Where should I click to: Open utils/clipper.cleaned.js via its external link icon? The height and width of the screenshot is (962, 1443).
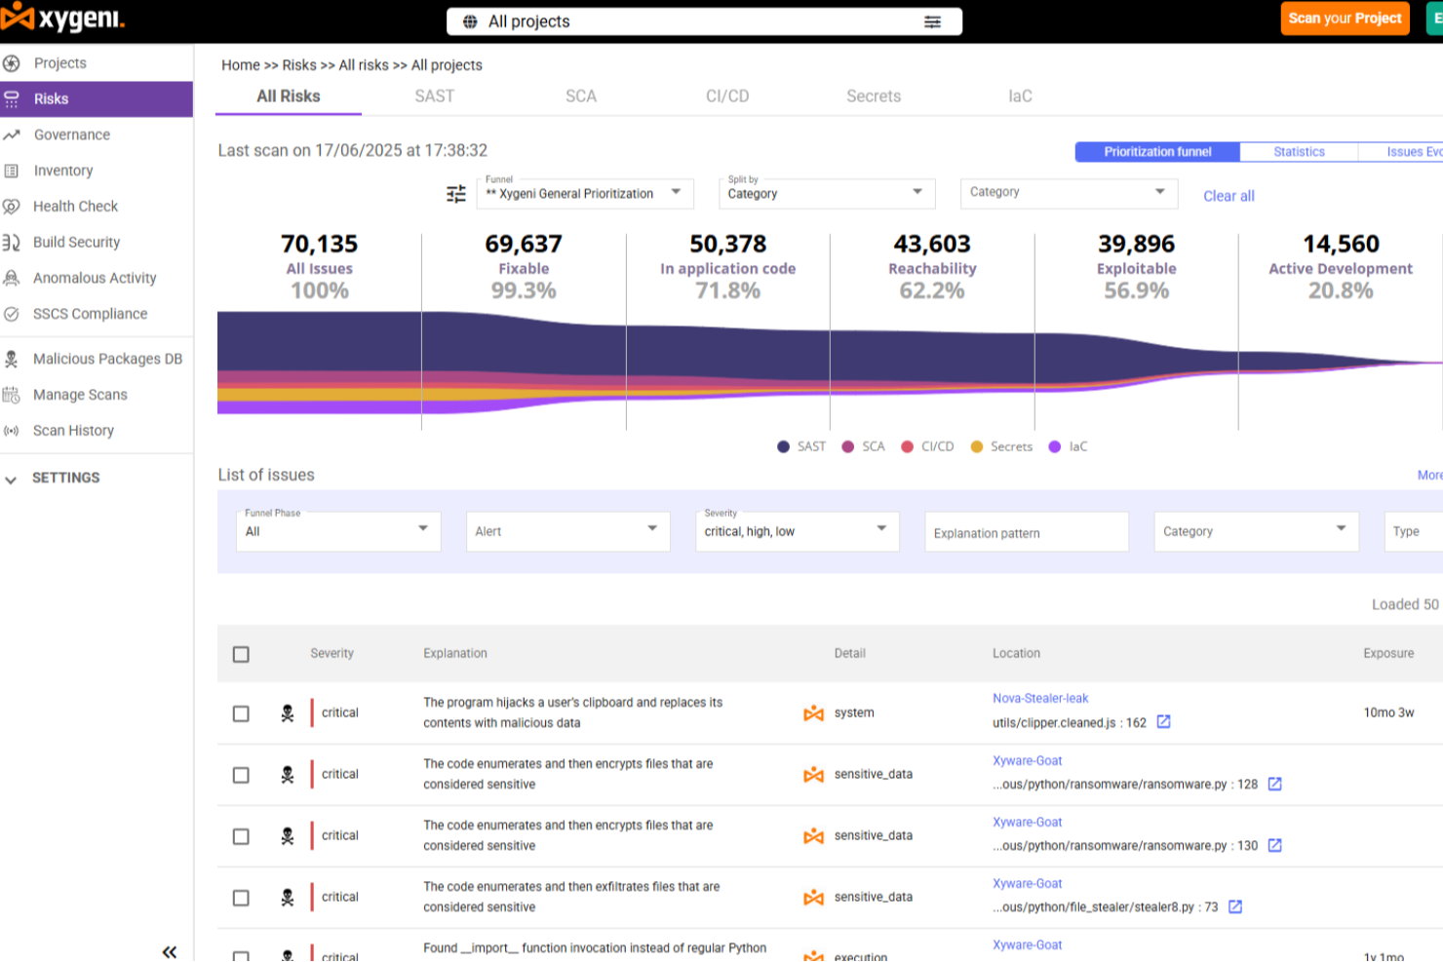(x=1164, y=722)
